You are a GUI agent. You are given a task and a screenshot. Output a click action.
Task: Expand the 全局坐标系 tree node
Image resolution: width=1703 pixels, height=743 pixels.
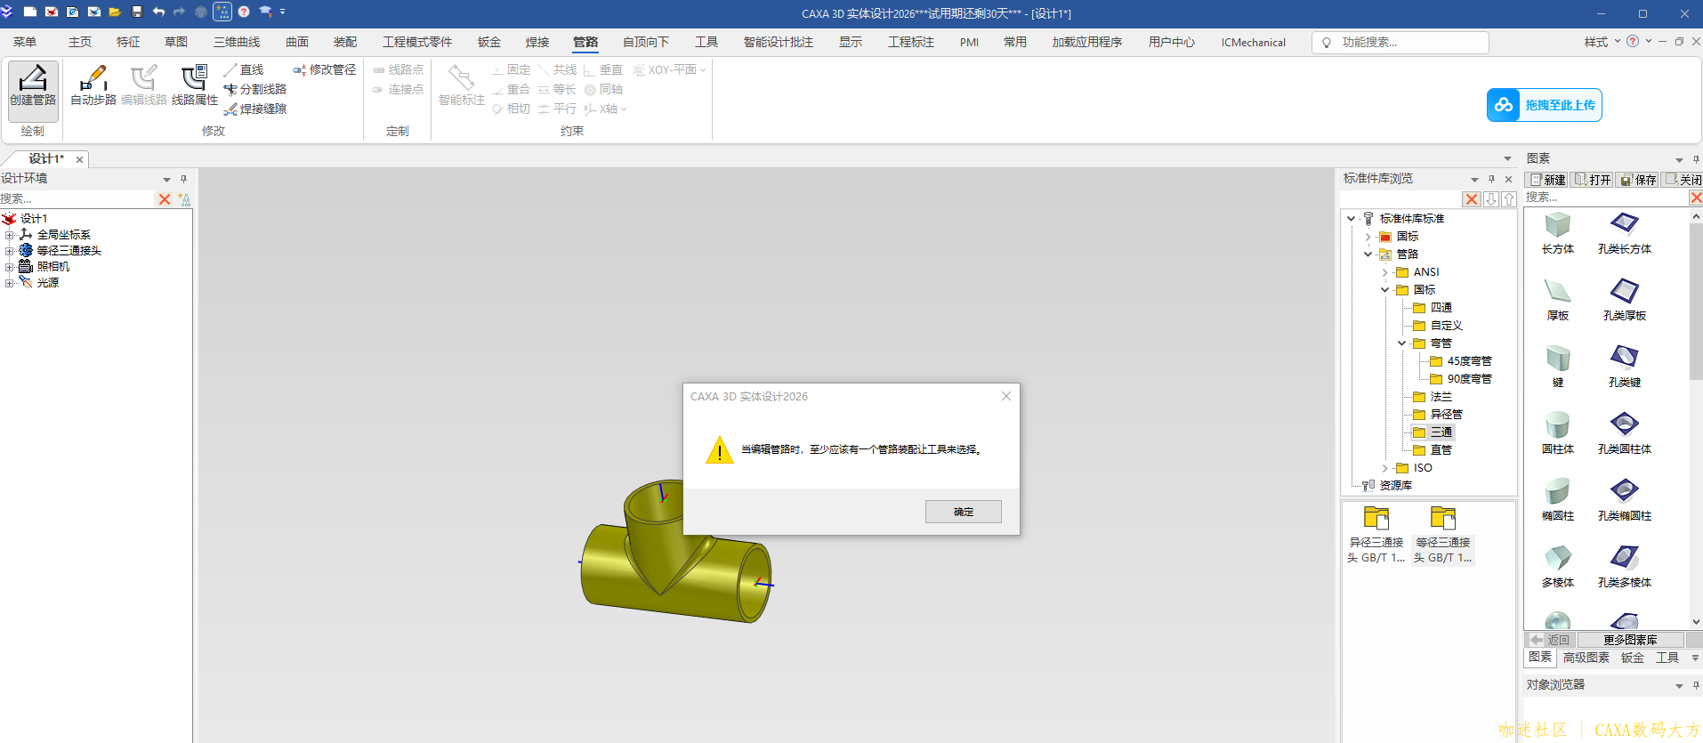point(9,235)
